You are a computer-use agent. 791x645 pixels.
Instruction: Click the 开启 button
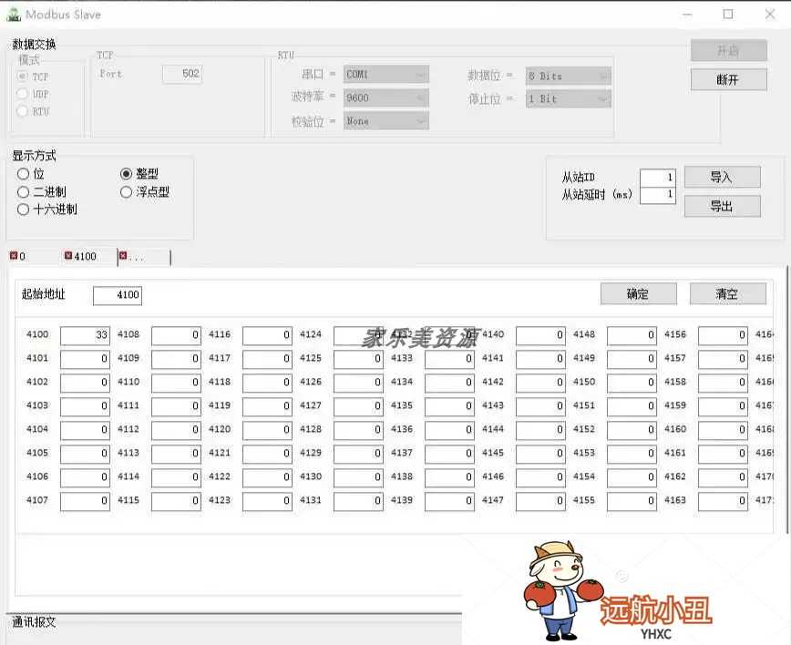pos(728,50)
